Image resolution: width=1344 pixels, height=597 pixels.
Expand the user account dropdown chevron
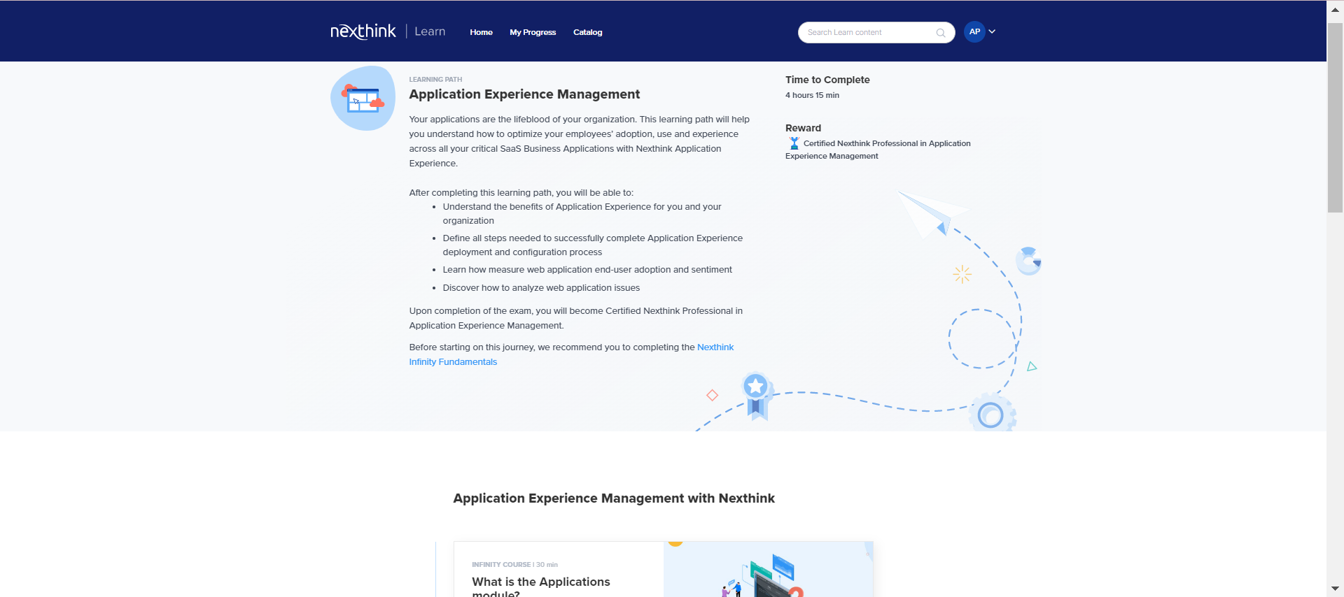click(992, 31)
